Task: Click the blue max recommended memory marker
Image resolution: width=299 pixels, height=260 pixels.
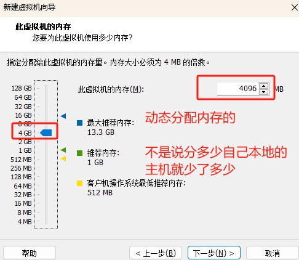Action: point(63,116)
